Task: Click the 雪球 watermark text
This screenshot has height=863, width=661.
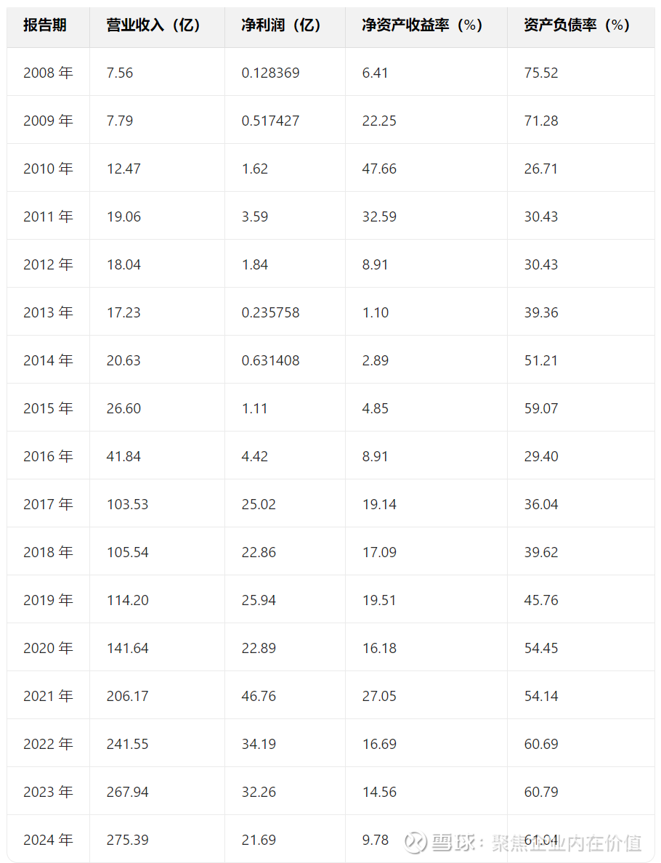Action: pyautogui.click(x=453, y=843)
